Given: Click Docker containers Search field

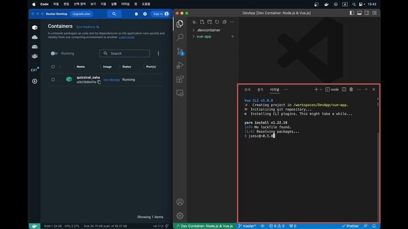Looking at the screenshot, I should coord(124,53).
